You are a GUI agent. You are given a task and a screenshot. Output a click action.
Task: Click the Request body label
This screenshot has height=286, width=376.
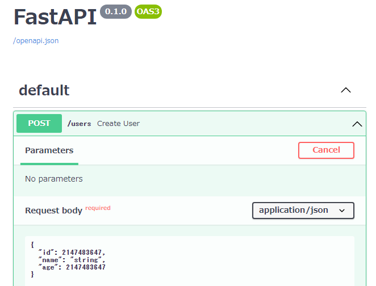(54, 211)
